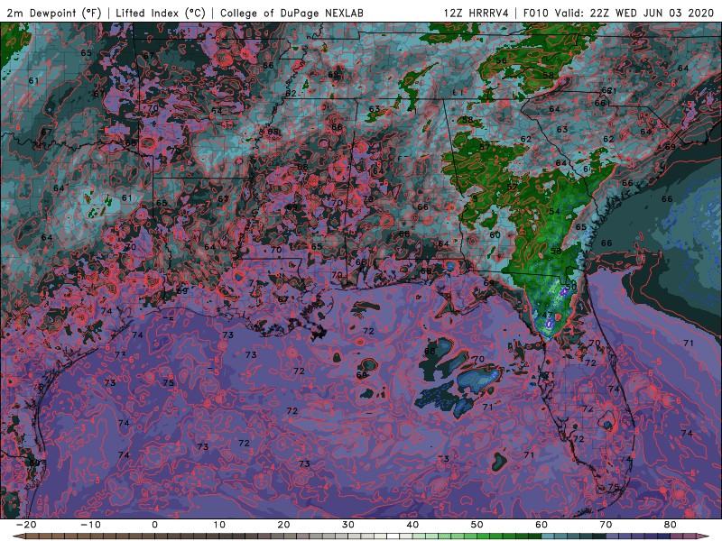This screenshot has width=722, height=541.
Task: Click the "50" label on the color scale
Action: click(x=477, y=525)
